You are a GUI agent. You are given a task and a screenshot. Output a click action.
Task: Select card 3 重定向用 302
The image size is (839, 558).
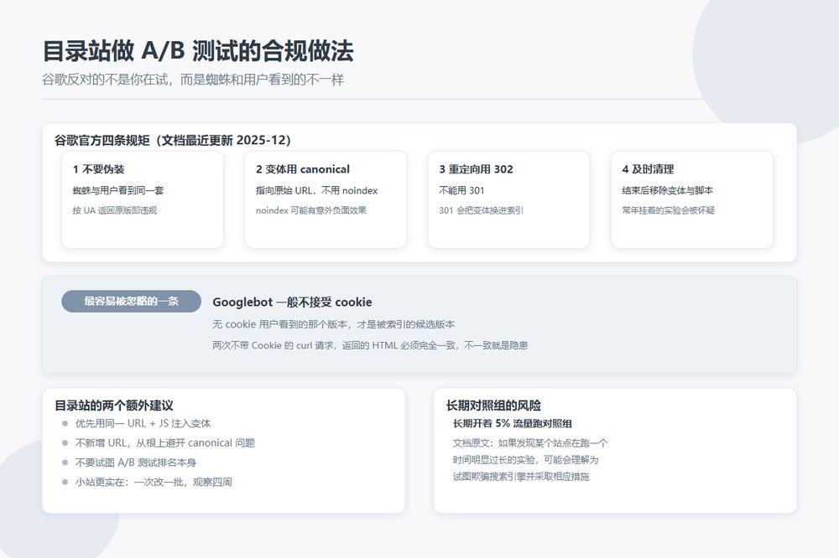pos(509,199)
